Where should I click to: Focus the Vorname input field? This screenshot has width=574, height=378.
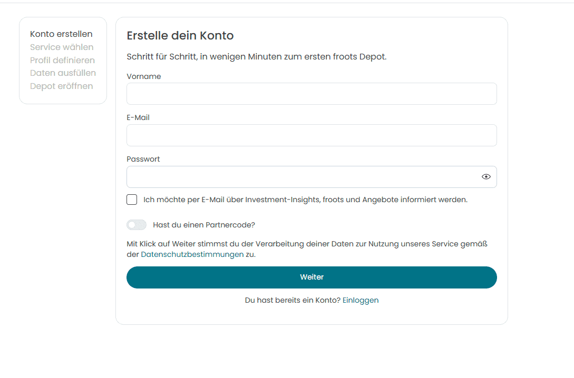pos(311,94)
